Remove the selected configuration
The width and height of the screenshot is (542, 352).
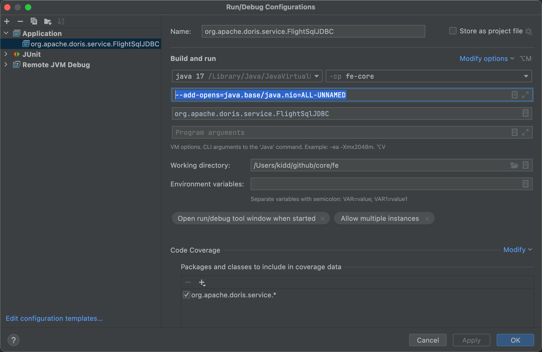[x=20, y=21]
